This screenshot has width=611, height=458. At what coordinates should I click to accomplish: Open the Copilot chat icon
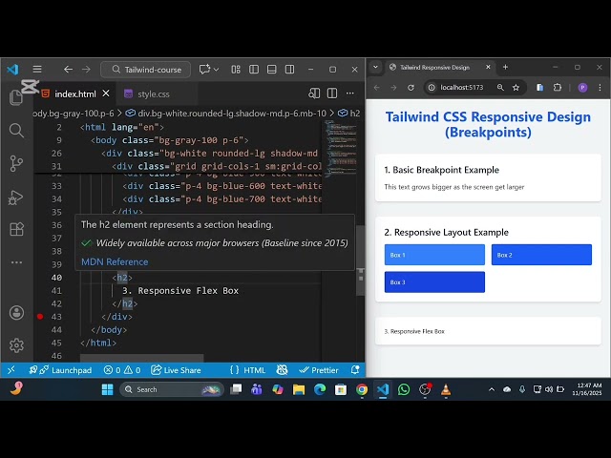click(x=204, y=70)
